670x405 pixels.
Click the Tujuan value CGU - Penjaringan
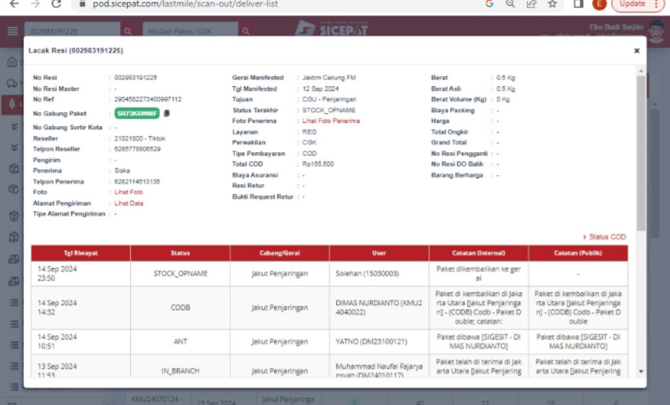coord(329,99)
